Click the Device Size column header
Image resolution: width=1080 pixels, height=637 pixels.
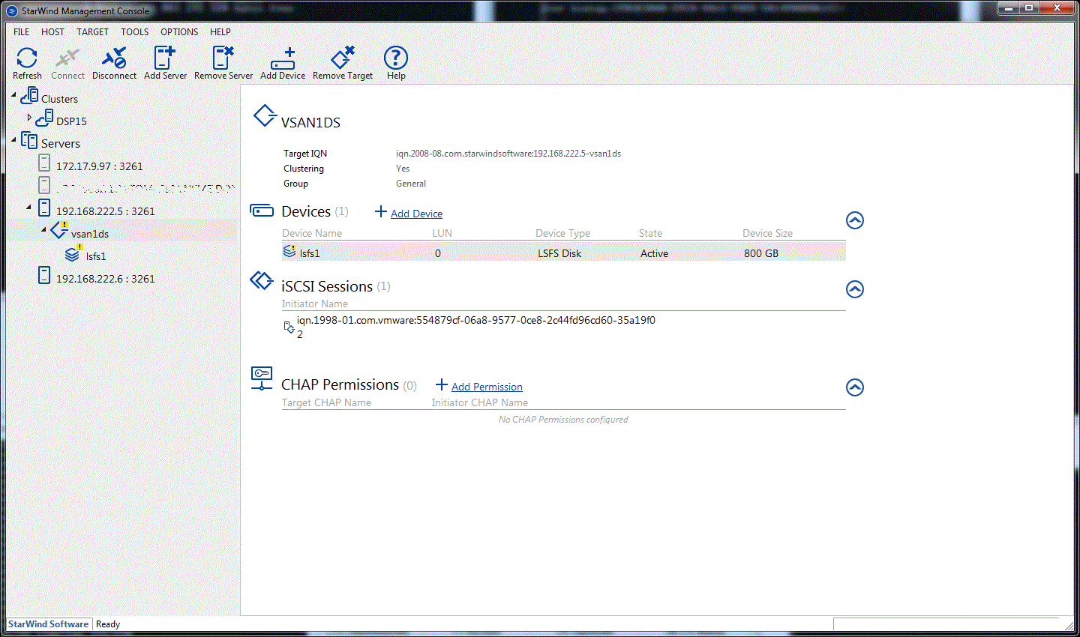[x=768, y=233]
